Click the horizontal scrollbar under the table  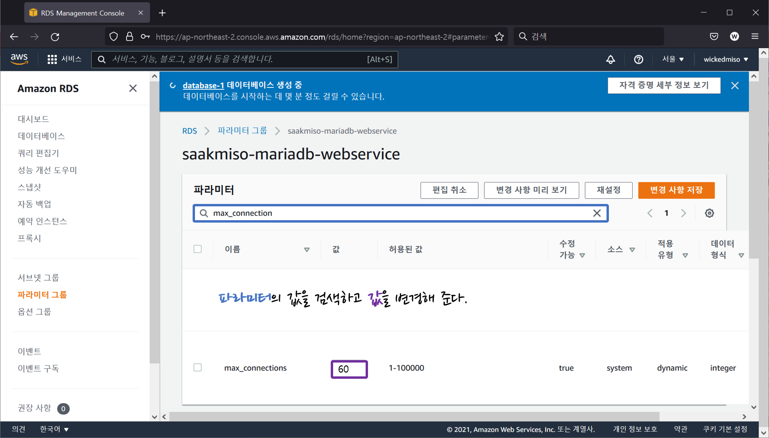[414, 417]
